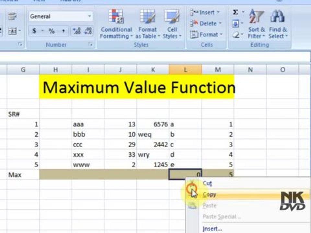This screenshot has width=311, height=233.
Task: Select cell containing www
Action: click(88, 165)
